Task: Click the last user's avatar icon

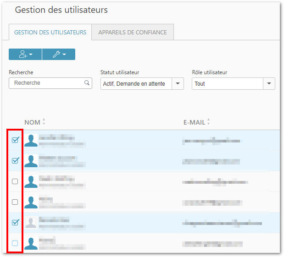Action: 31,243
